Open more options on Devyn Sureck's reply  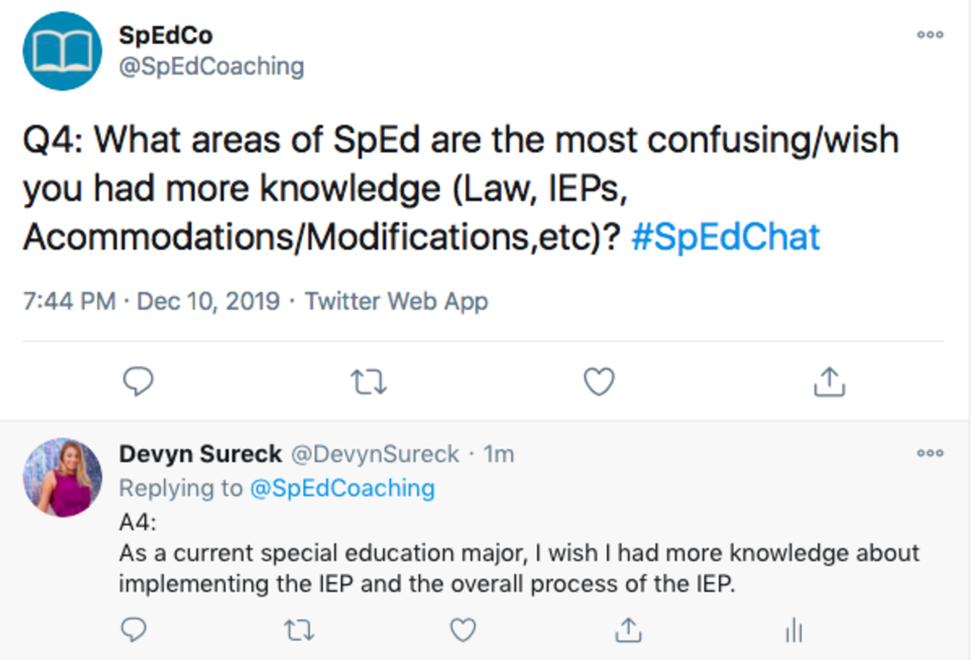pyautogui.click(x=930, y=453)
